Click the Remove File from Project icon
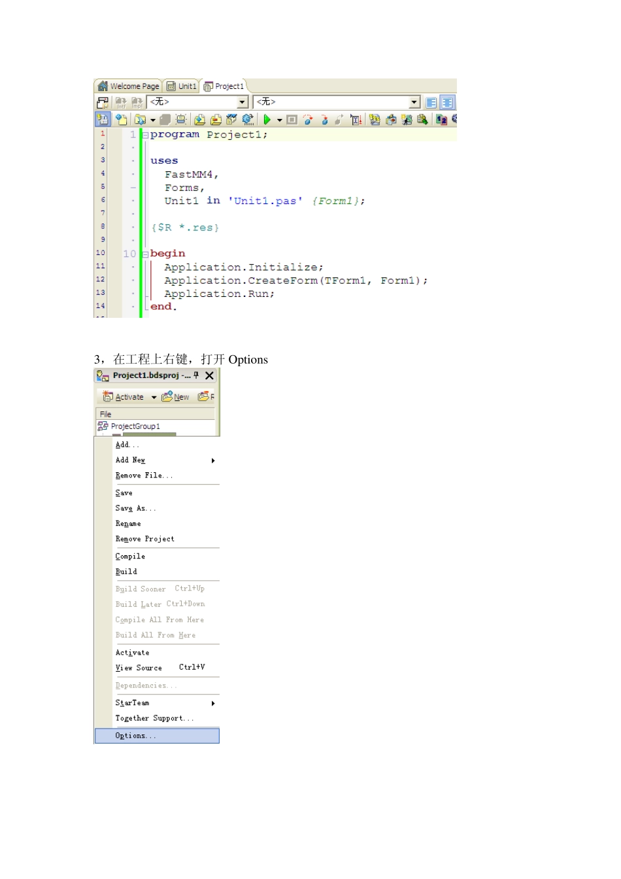Viewport: 621px width, 879px height. tap(216, 120)
